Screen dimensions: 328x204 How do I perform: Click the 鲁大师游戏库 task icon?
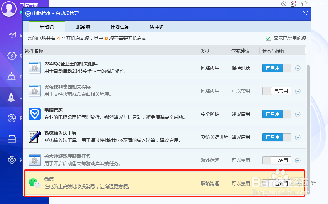(x=35, y=160)
